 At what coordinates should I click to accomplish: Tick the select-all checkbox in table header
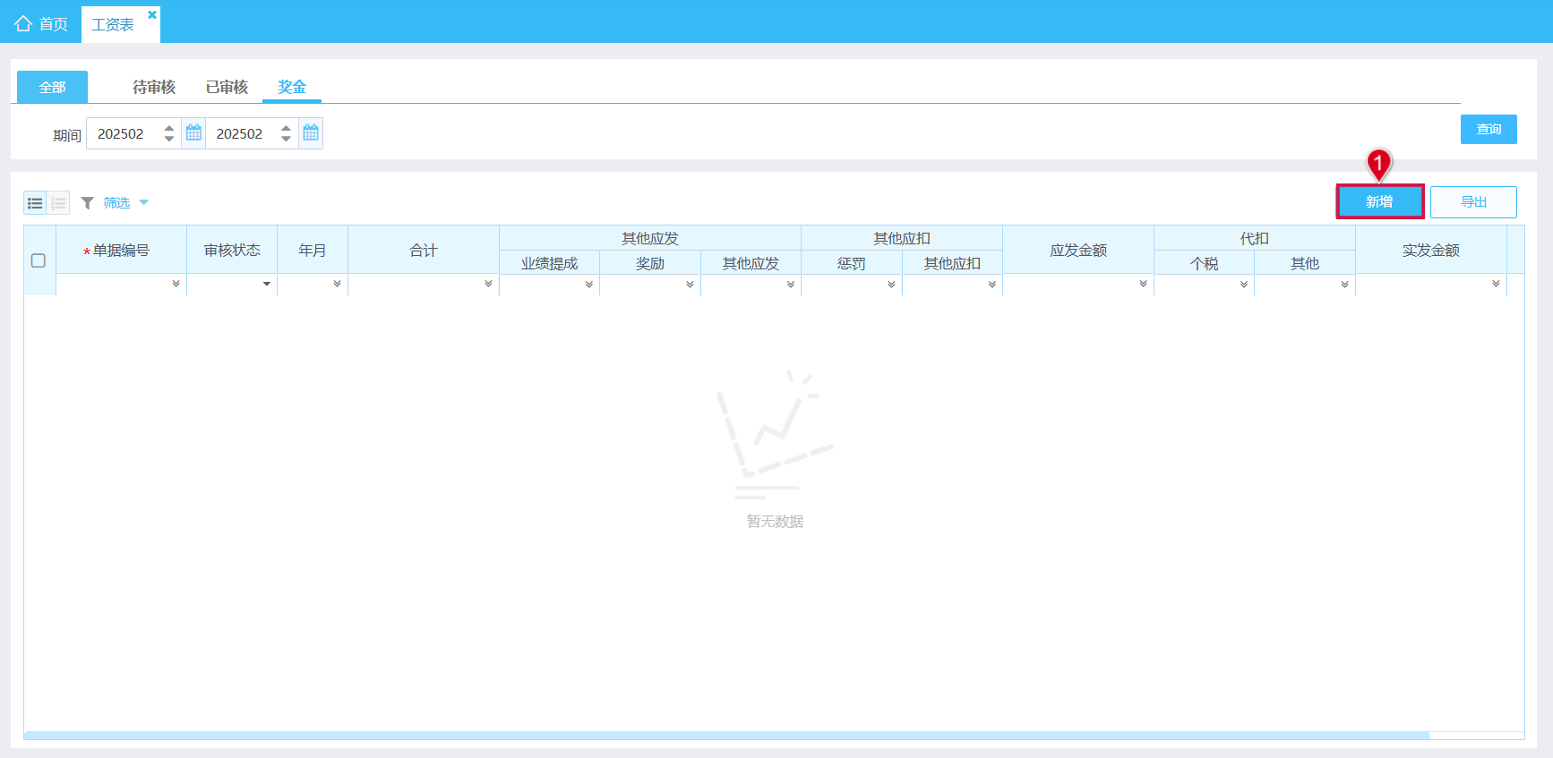(x=39, y=260)
